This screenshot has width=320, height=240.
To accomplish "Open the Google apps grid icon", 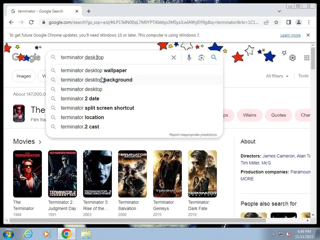I will point(307,58).
